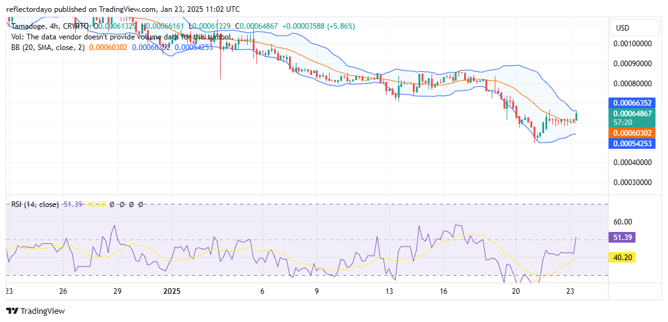Click the reflectordayo published on TradingView.com header
Screen dimensions: 668x322
click(122, 9)
